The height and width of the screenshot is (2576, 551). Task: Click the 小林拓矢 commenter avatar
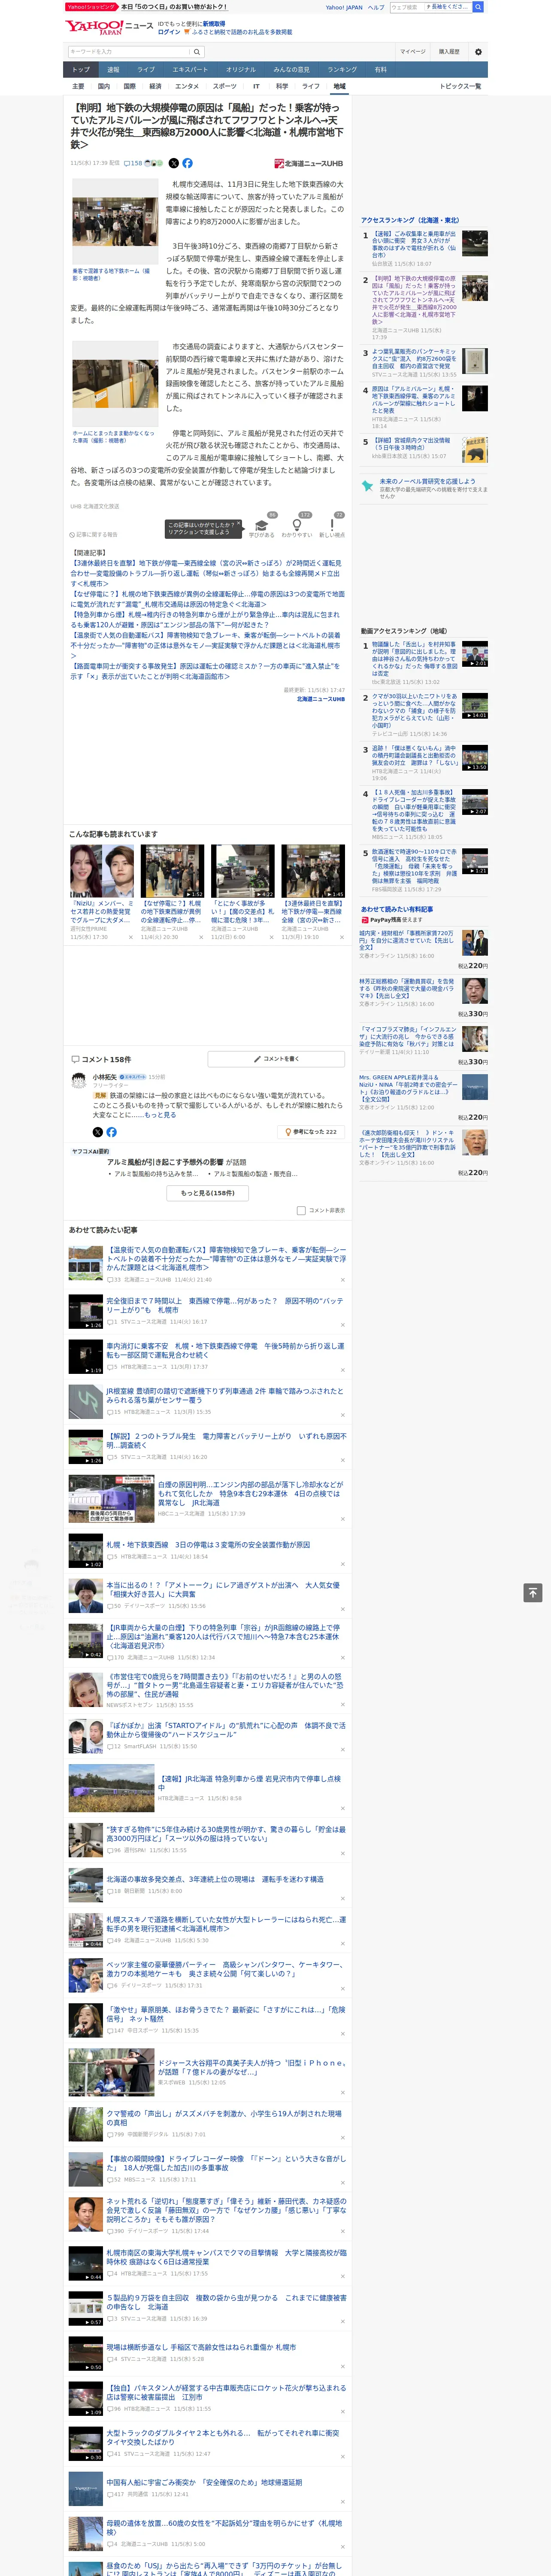tap(78, 1081)
